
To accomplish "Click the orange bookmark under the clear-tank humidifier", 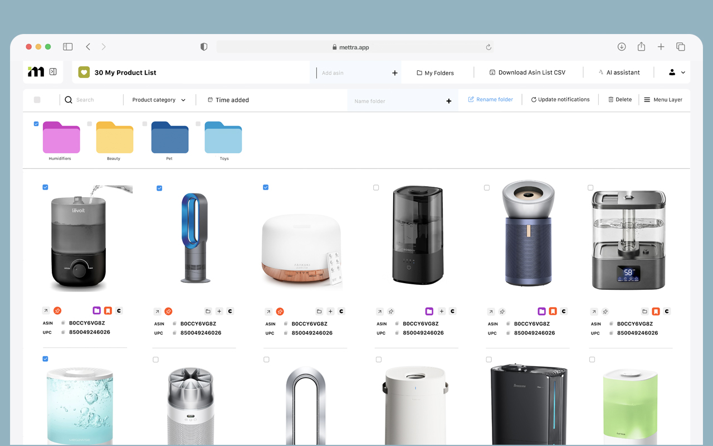I will (x=656, y=312).
